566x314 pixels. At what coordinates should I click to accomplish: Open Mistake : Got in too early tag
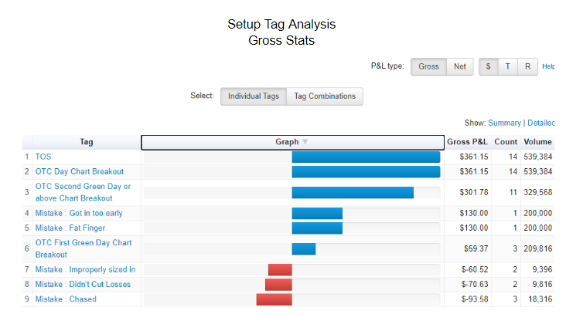coord(79,213)
